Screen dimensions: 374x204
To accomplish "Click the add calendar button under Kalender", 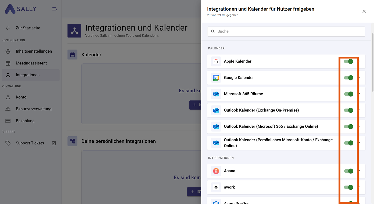I will click(195, 105).
